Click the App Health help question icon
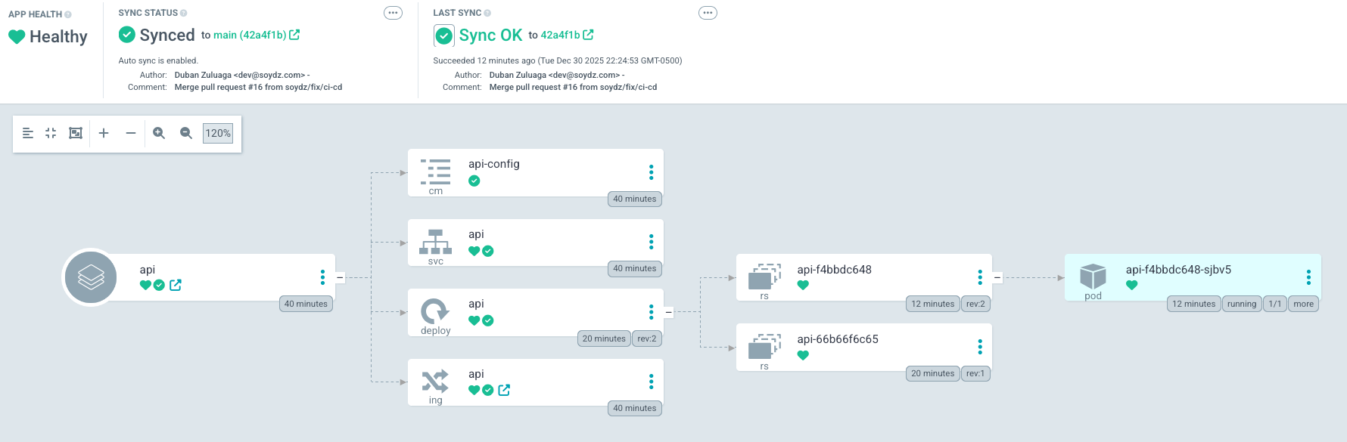 [68, 14]
